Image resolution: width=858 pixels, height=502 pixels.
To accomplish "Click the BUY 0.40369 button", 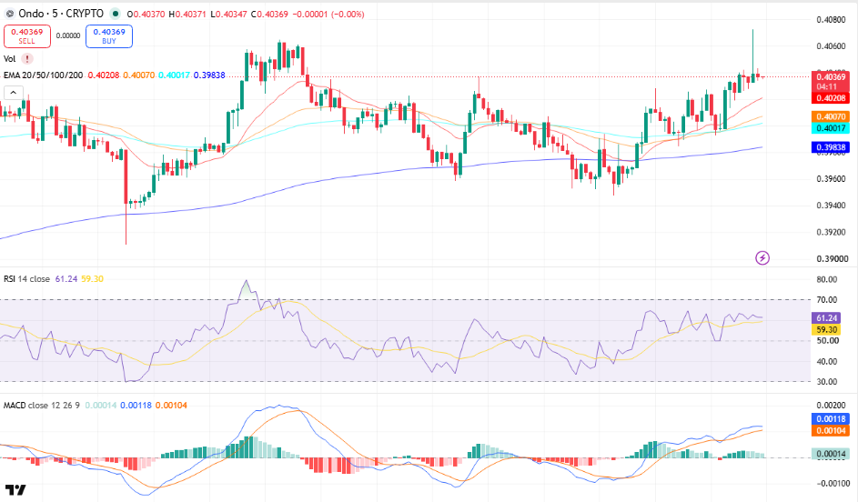I will click(109, 36).
